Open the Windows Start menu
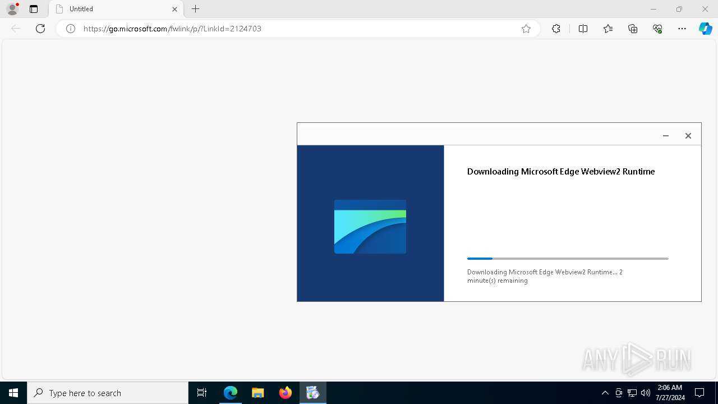 pyautogui.click(x=13, y=393)
